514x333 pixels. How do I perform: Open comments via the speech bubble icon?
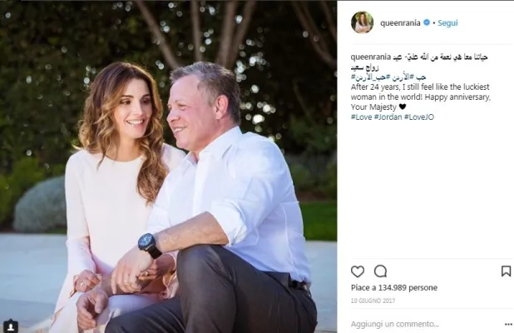point(380,271)
